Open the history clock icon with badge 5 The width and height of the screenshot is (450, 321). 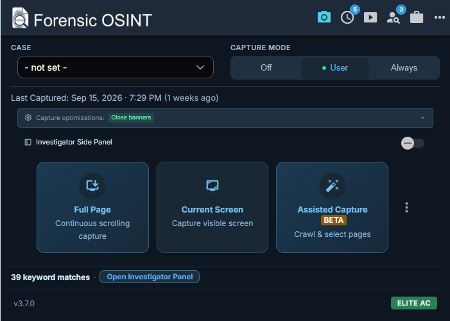pos(347,17)
